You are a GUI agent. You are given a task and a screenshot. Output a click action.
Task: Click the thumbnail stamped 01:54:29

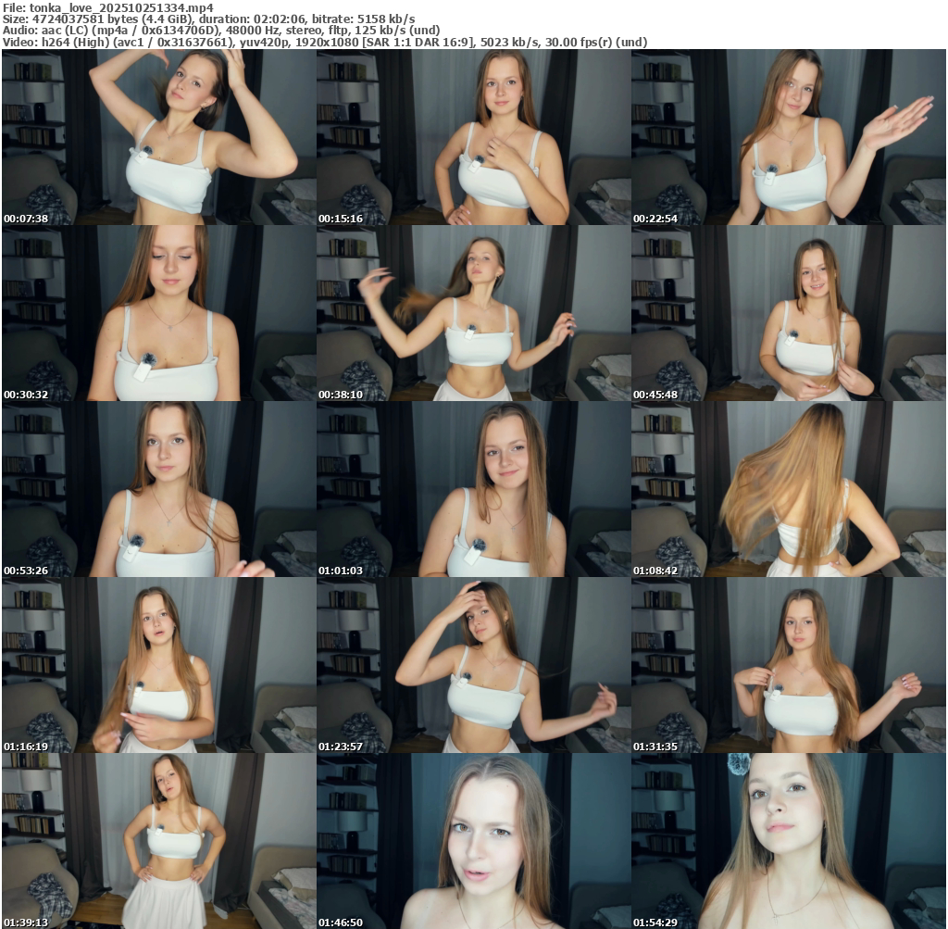coord(789,841)
